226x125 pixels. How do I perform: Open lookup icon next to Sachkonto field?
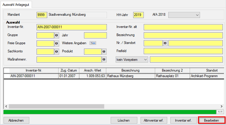coord(57,52)
